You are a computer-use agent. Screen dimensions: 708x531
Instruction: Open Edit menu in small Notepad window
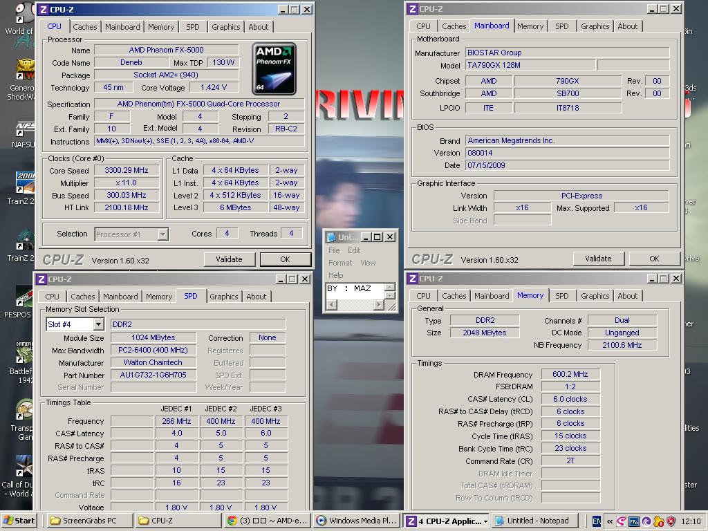(x=354, y=250)
